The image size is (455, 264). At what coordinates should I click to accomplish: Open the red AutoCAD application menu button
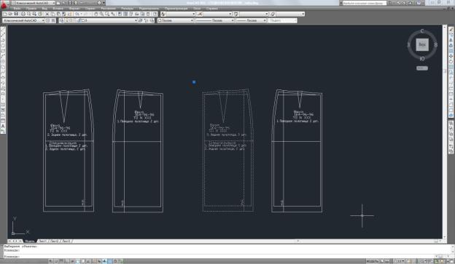coord(4,4)
